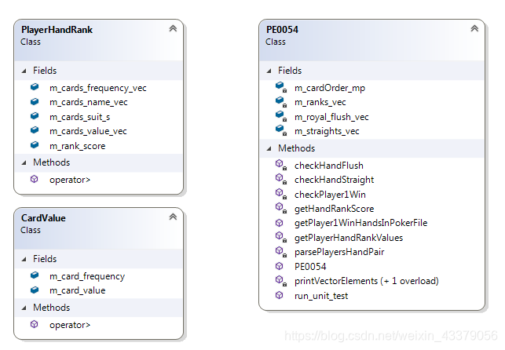Select checkHandStraight method name
This screenshot has height=350, width=505.
(x=334, y=180)
